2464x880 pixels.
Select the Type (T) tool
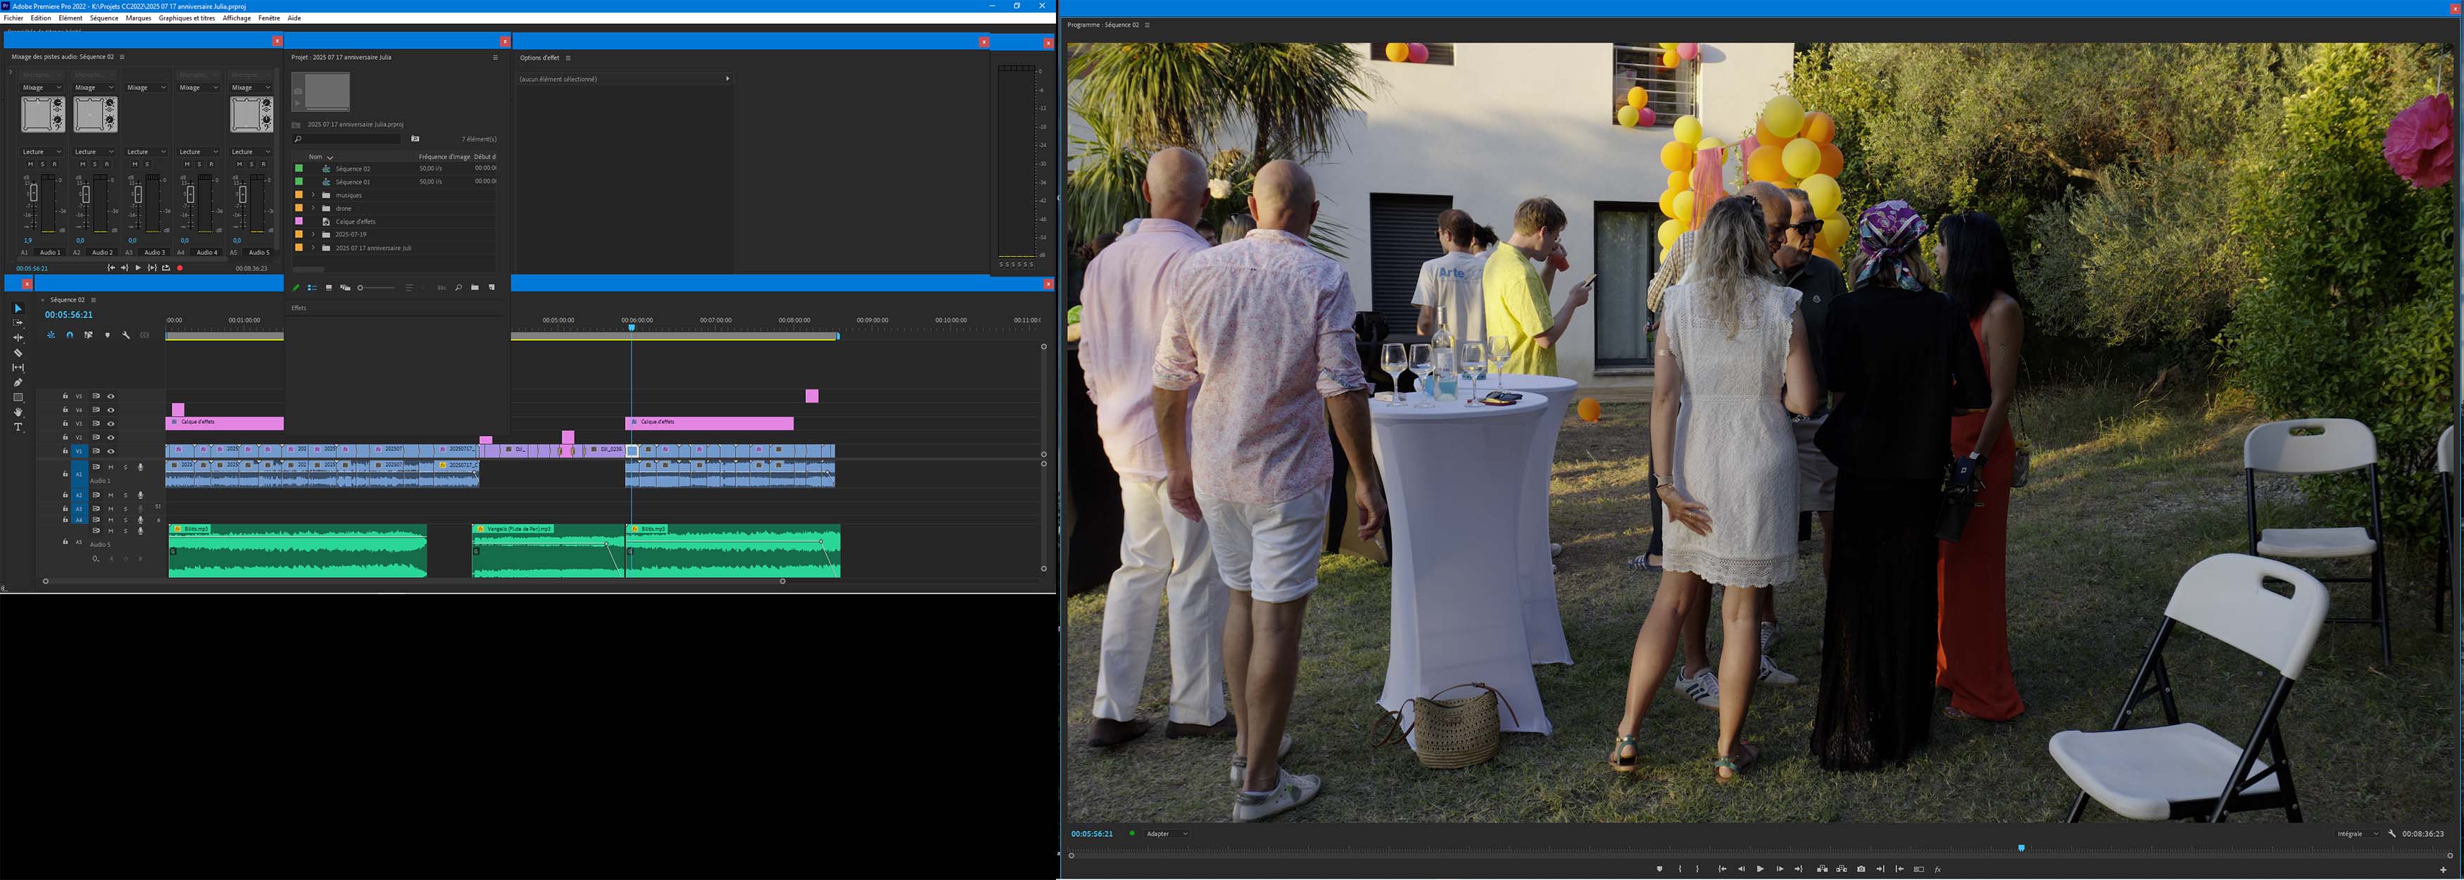pos(17,427)
